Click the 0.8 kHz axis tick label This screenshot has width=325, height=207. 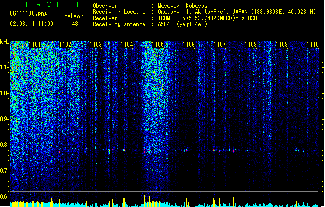(x=4, y=145)
